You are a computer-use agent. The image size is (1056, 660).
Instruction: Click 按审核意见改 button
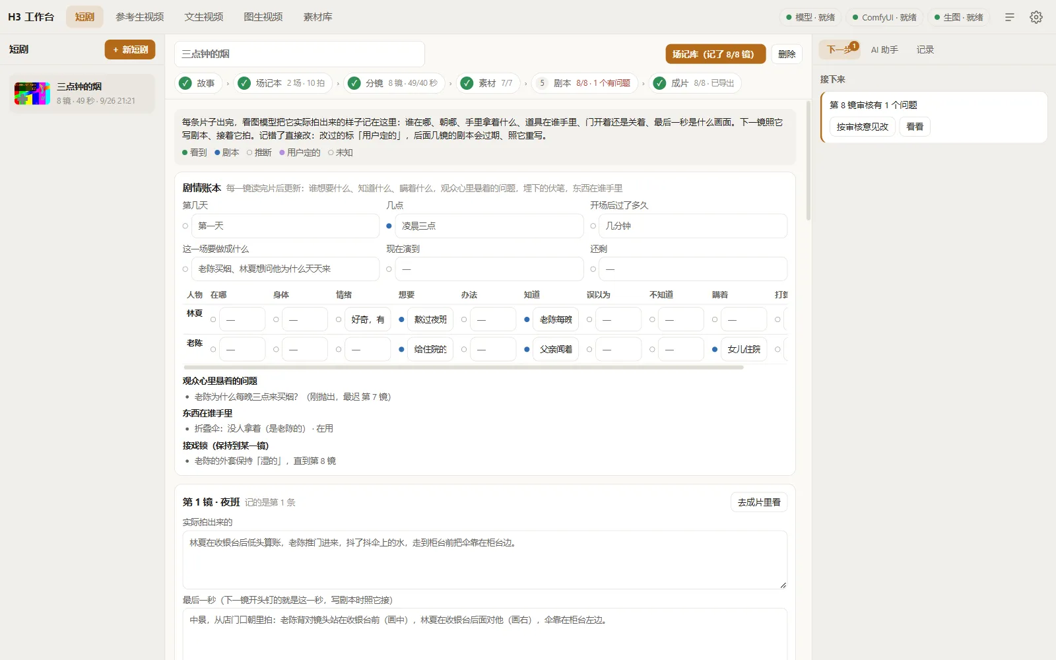[863, 127]
